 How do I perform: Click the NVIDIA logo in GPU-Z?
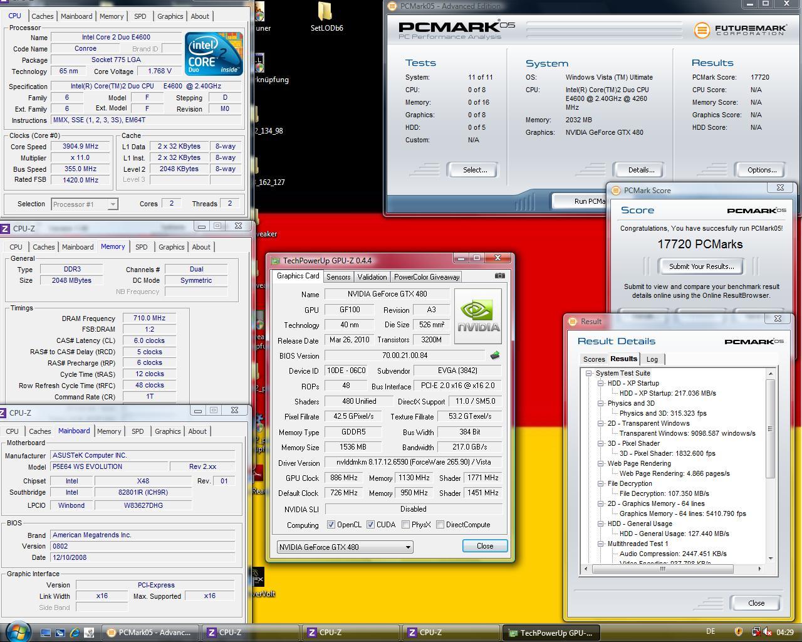(x=478, y=316)
